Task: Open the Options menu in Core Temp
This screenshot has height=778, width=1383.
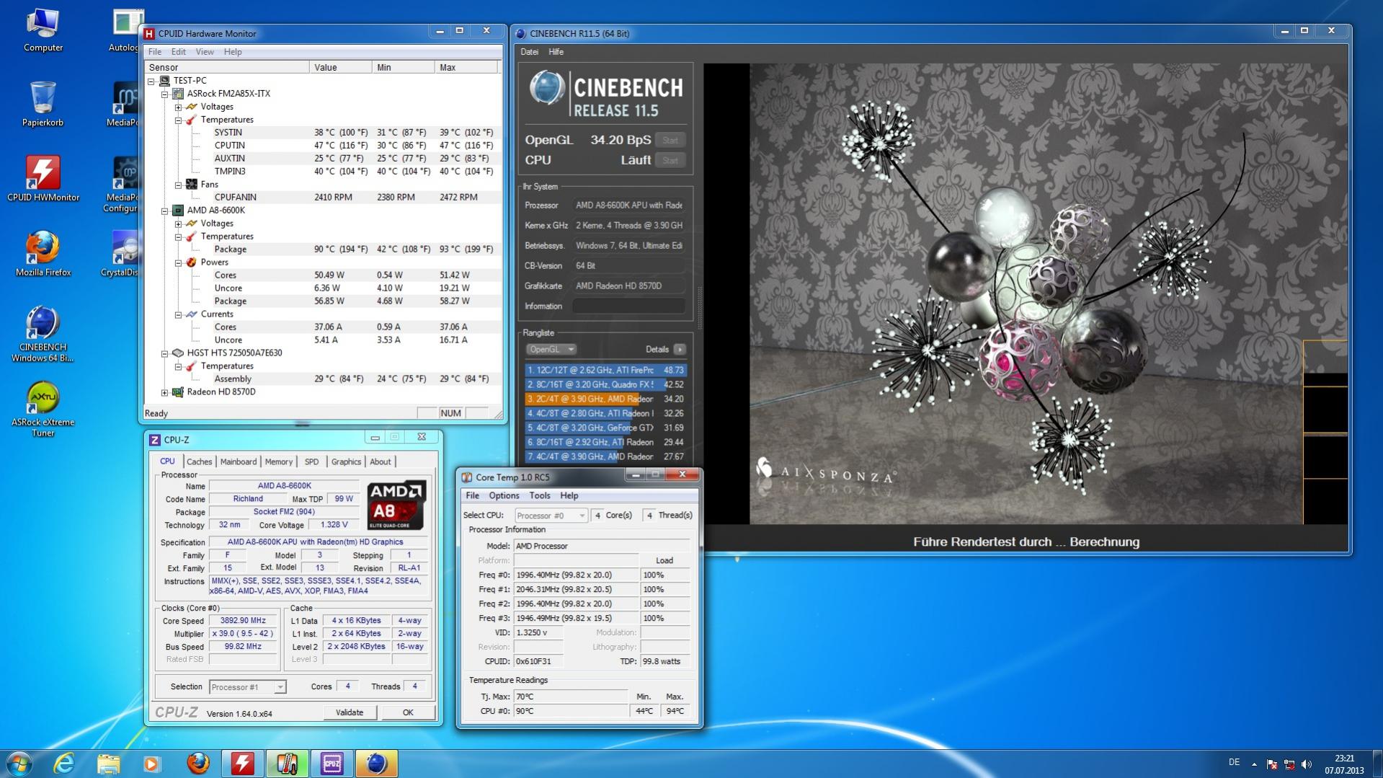Action: point(504,496)
